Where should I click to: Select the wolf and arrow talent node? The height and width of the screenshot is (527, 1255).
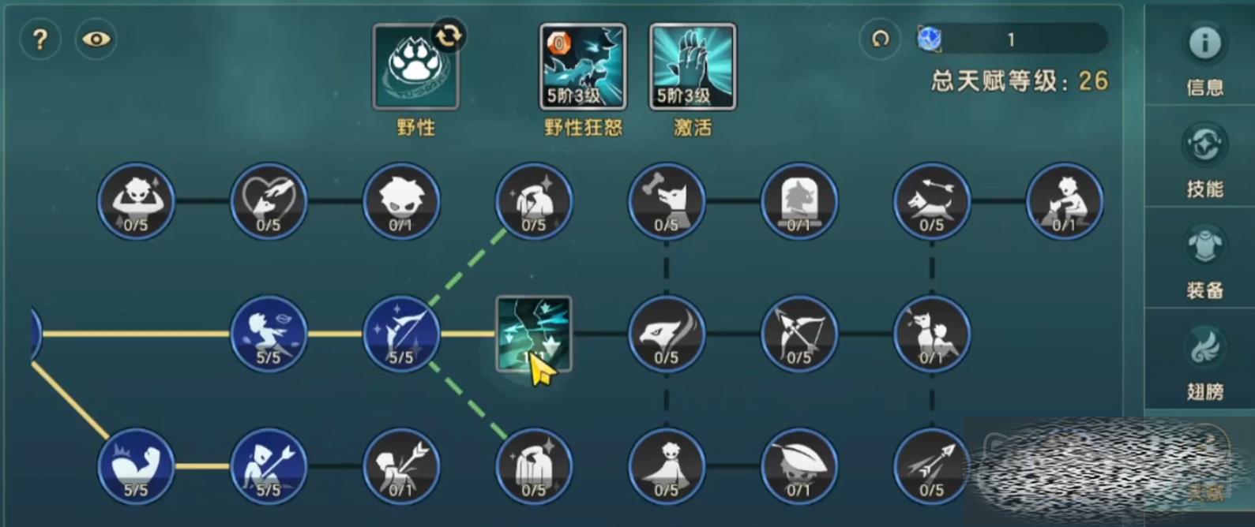932,201
